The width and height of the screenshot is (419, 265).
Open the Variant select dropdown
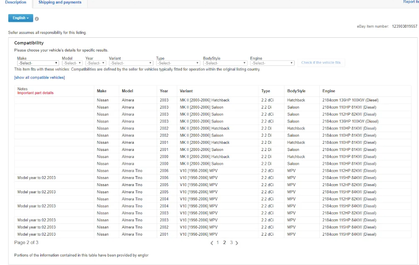pos(131,63)
